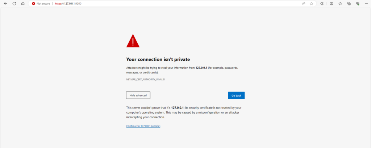Viewport: 371px width, 148px height.
Task: Collapse details with Hide advanced button
Action: pyautogui.click(x=138, y=95)
